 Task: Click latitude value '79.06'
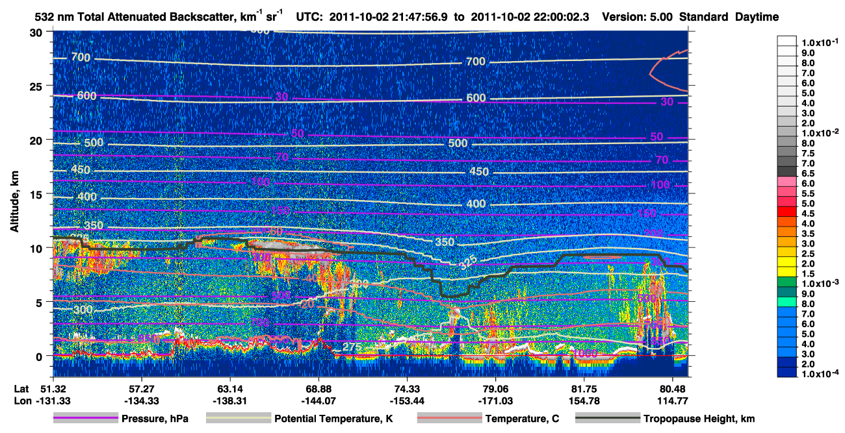tap(496, 389)
